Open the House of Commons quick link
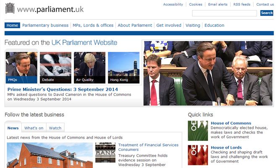This screenshot has width=277, height=168. pyautogui.click(x=231, y=123)
